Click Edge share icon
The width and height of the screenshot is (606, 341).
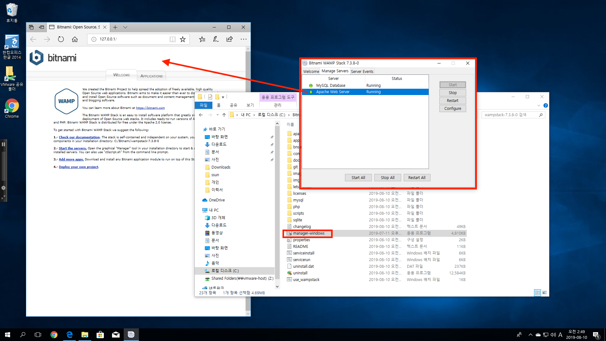[229, 39]
